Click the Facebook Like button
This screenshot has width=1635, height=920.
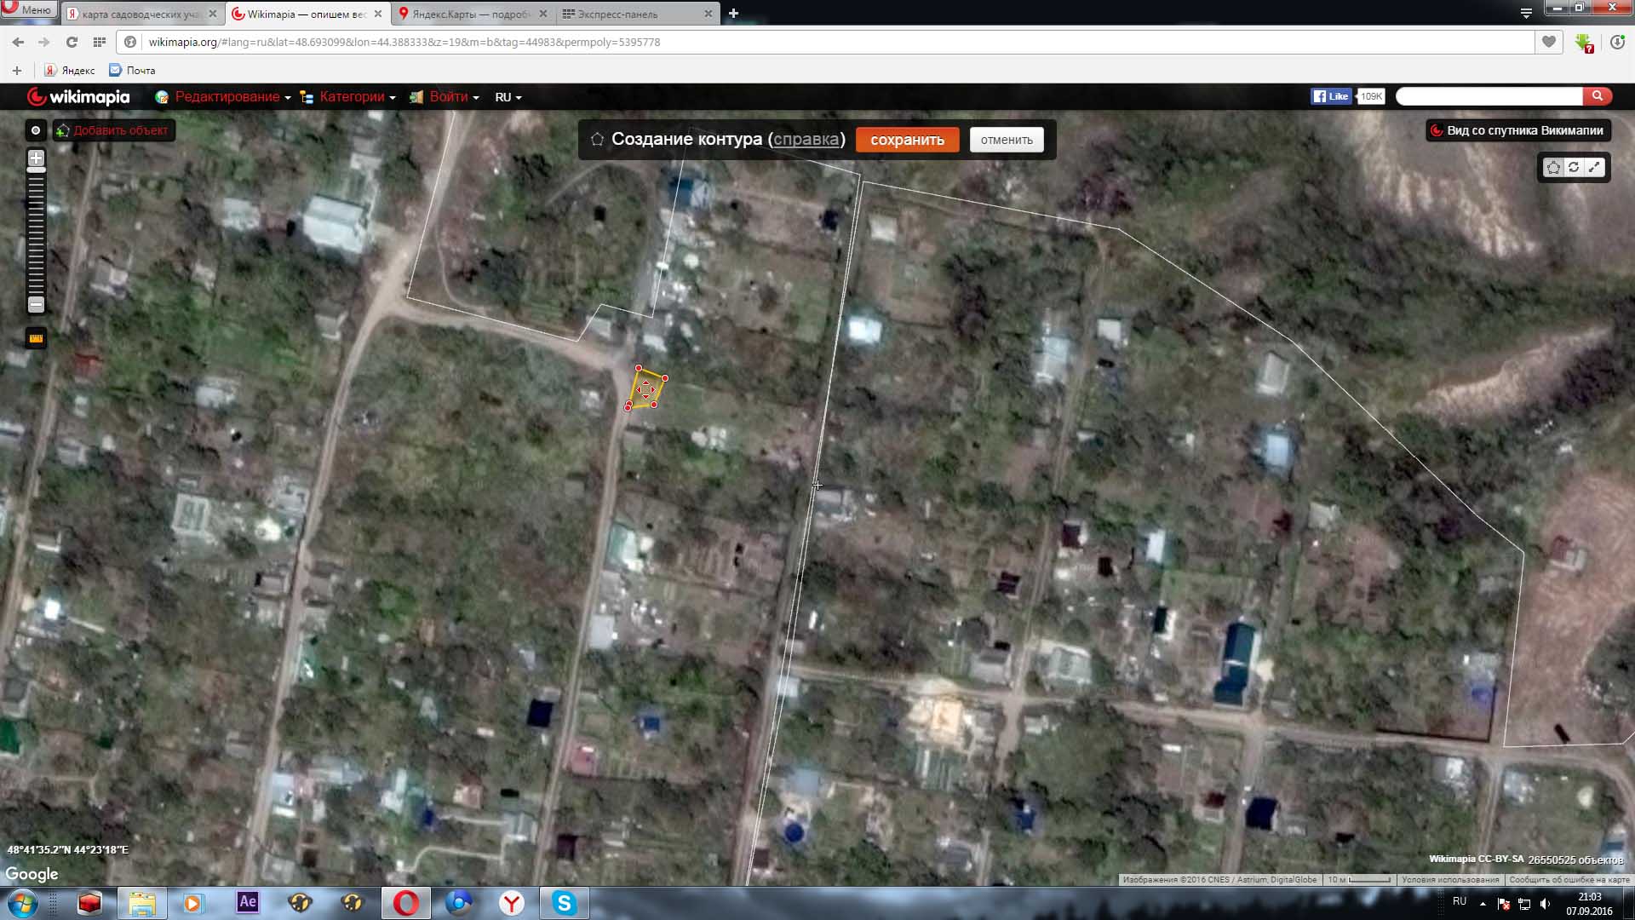(1331, 96)
